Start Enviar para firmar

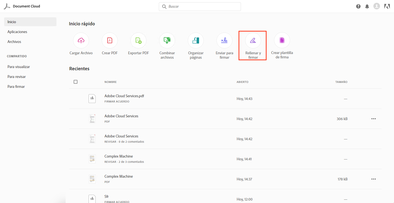pos(224,40)
